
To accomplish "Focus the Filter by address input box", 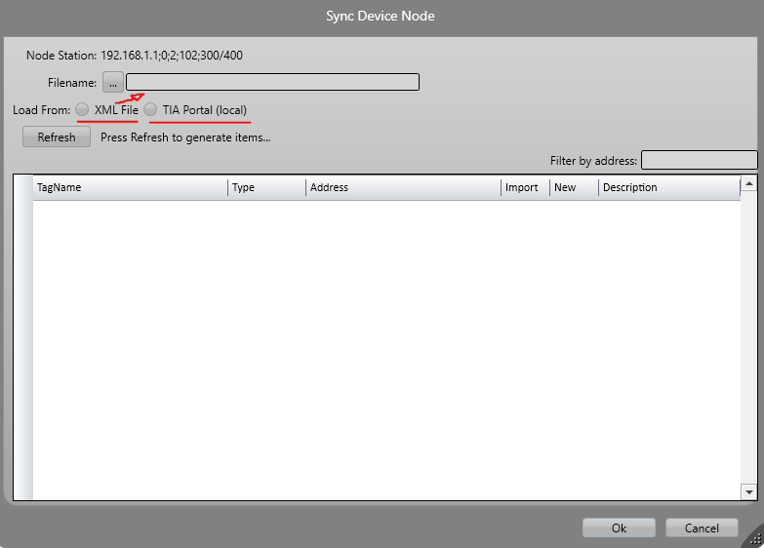I will (699, 160).
